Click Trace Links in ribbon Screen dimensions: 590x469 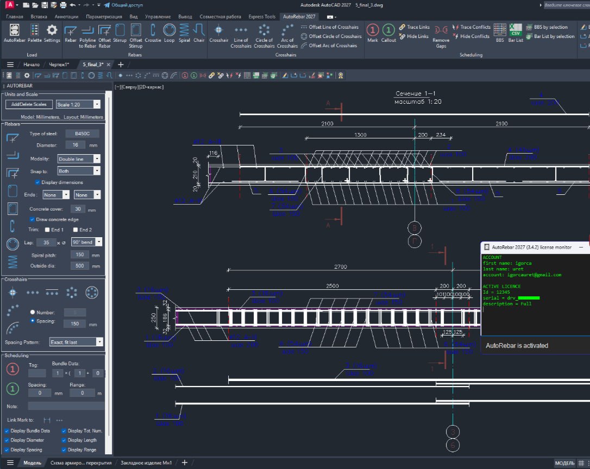415,27
